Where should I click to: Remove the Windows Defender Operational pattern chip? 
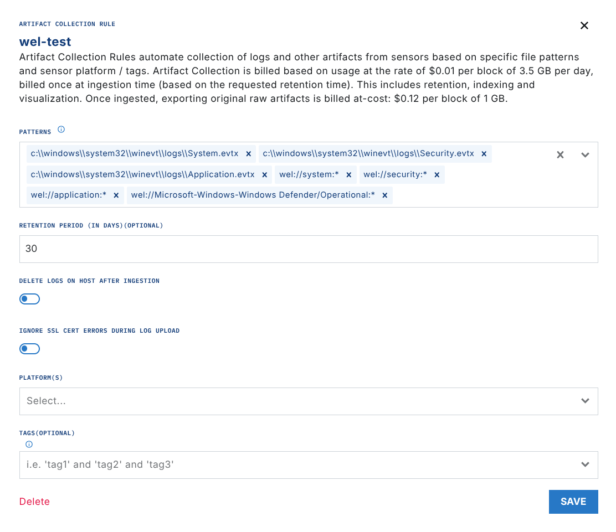pos(384,195)
